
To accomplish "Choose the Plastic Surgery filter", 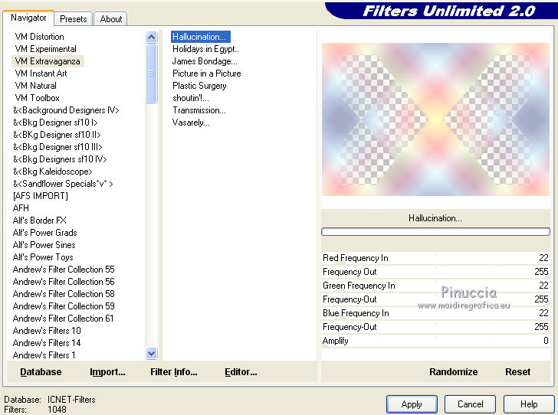I will [199, 86].
